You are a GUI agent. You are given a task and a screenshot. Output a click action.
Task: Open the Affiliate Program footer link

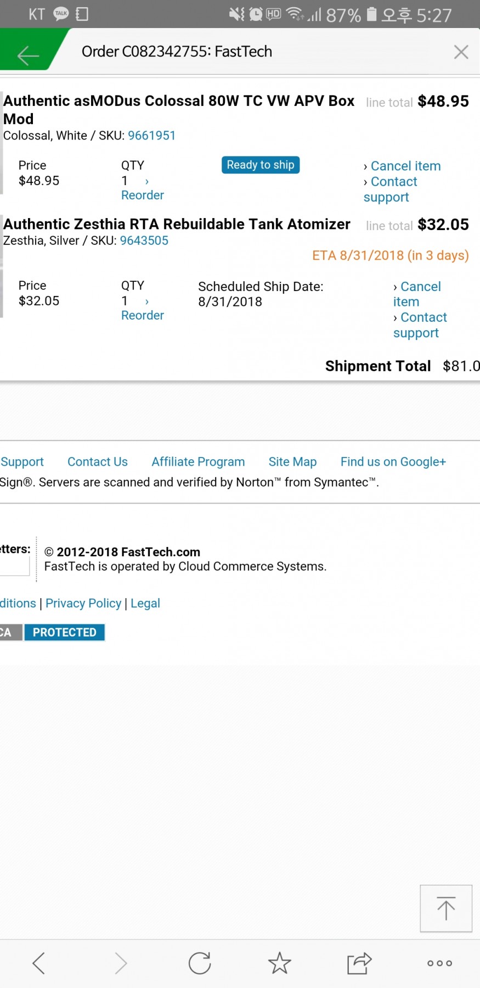[x=198, y=462]
